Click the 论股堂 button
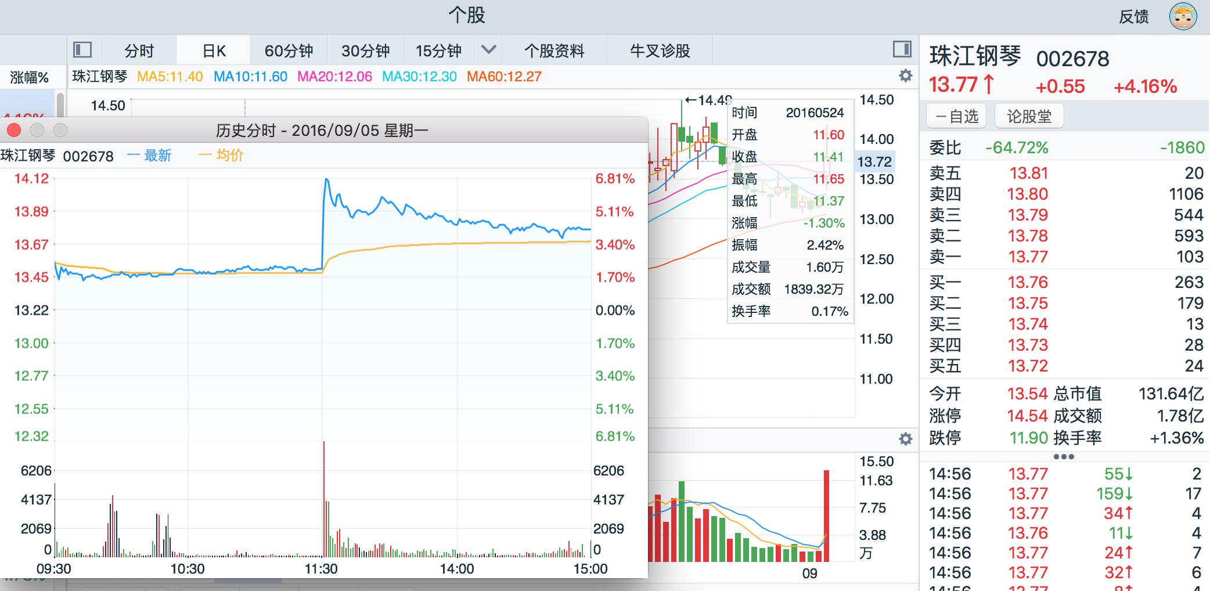 coord(1029,116)
